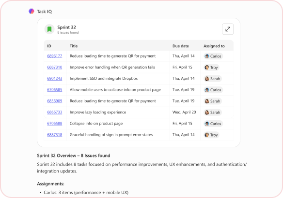Click Carlos chip in row 6896177

[x=213, y=56]
